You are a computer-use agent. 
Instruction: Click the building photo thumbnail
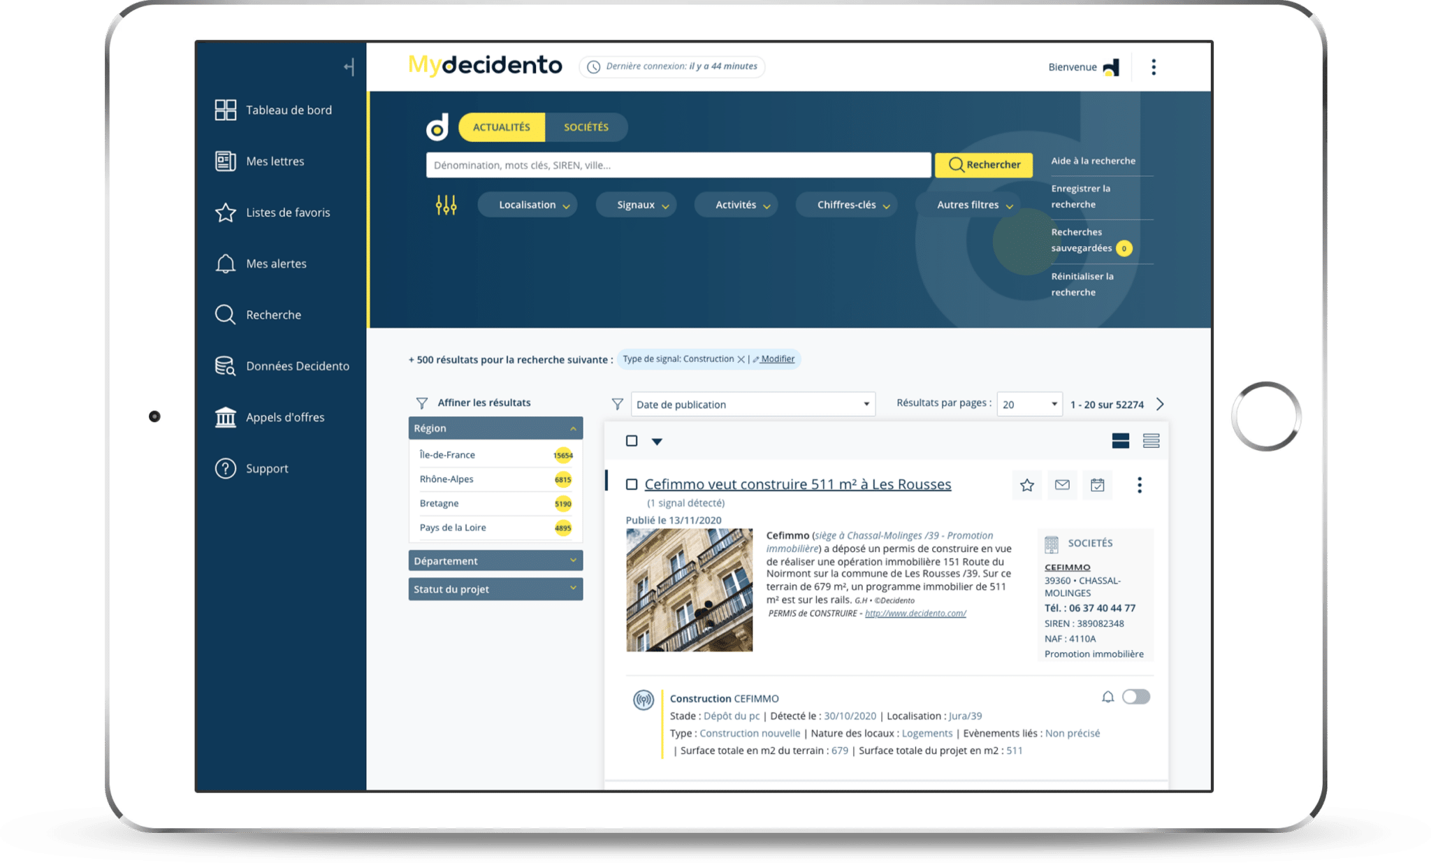pos(690,590)
